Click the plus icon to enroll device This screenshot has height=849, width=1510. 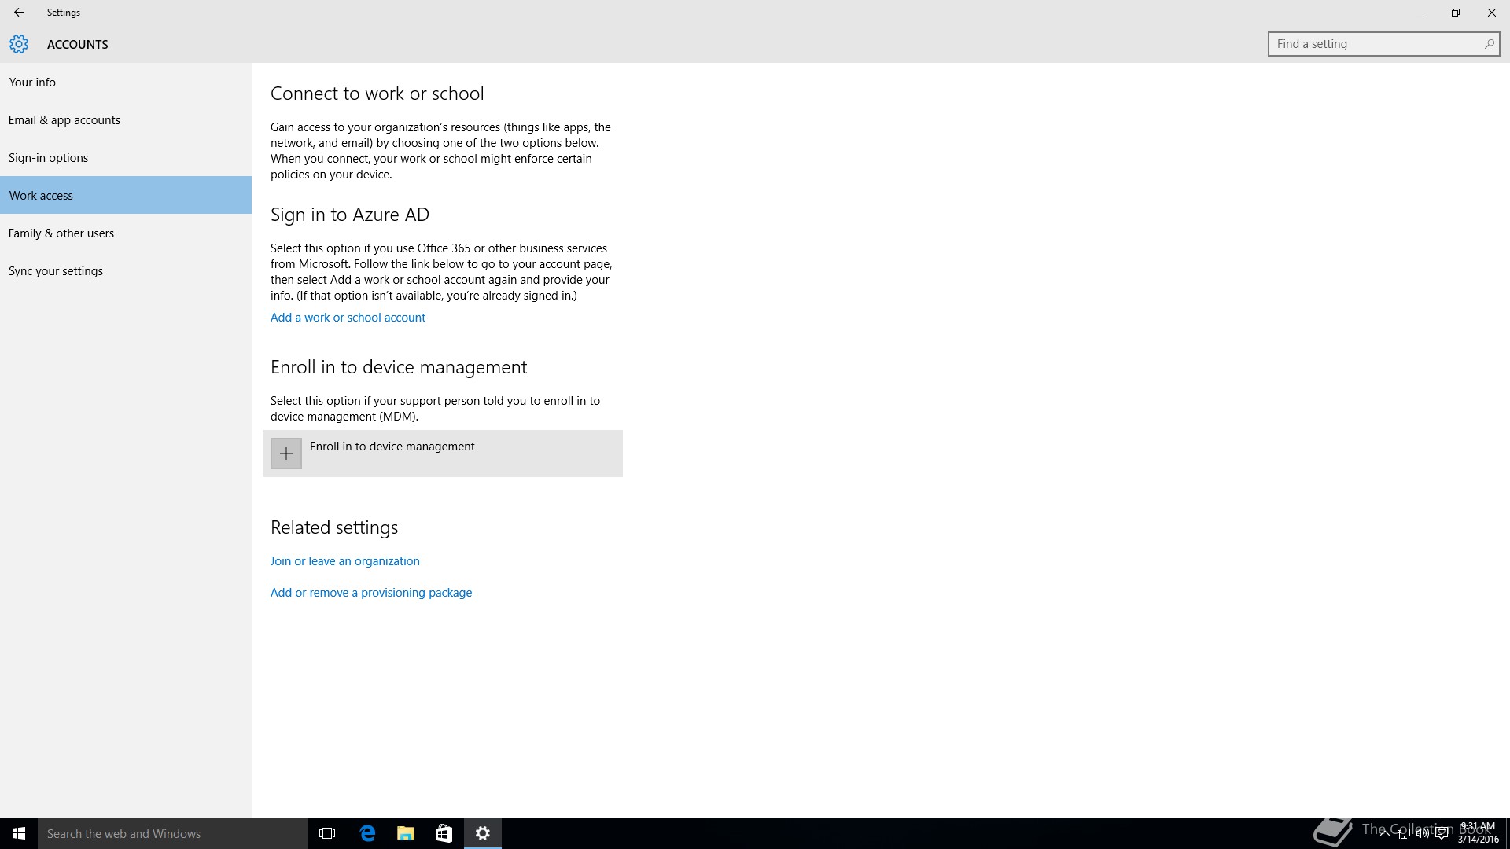coord(286,454)
